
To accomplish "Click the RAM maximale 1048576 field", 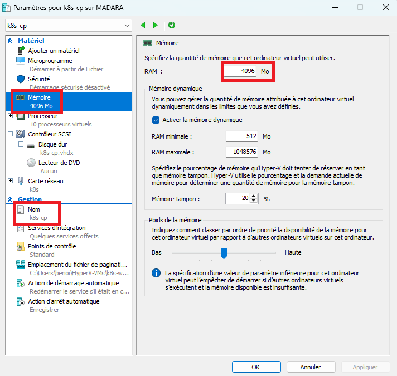I will [x=241, y=152].
